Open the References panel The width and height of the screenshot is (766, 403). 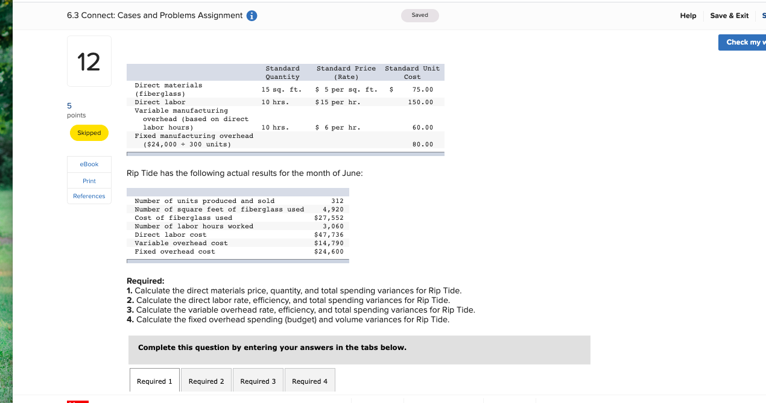pos(89,195)
